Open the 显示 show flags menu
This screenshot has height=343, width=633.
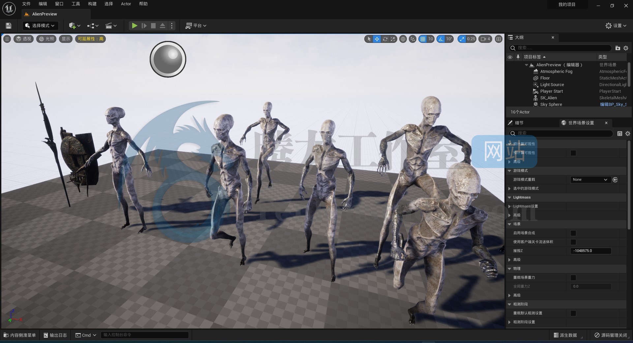66,39
